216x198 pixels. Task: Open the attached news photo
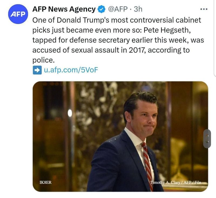point(120,136)
